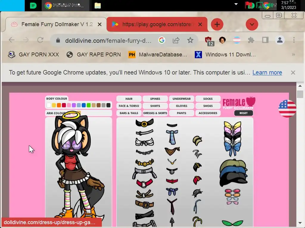Select the red choker with silver ring
The height and width of the screenshot is (228, 305).
[144, 183]
